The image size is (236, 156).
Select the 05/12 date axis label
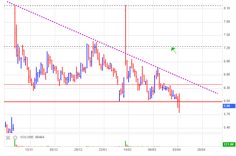pos(54,150)
